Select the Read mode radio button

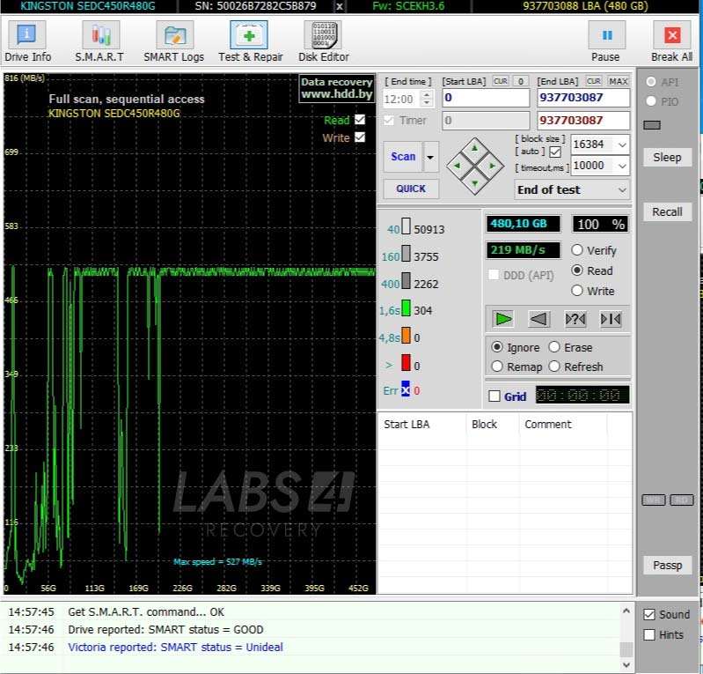pos(577,270)
